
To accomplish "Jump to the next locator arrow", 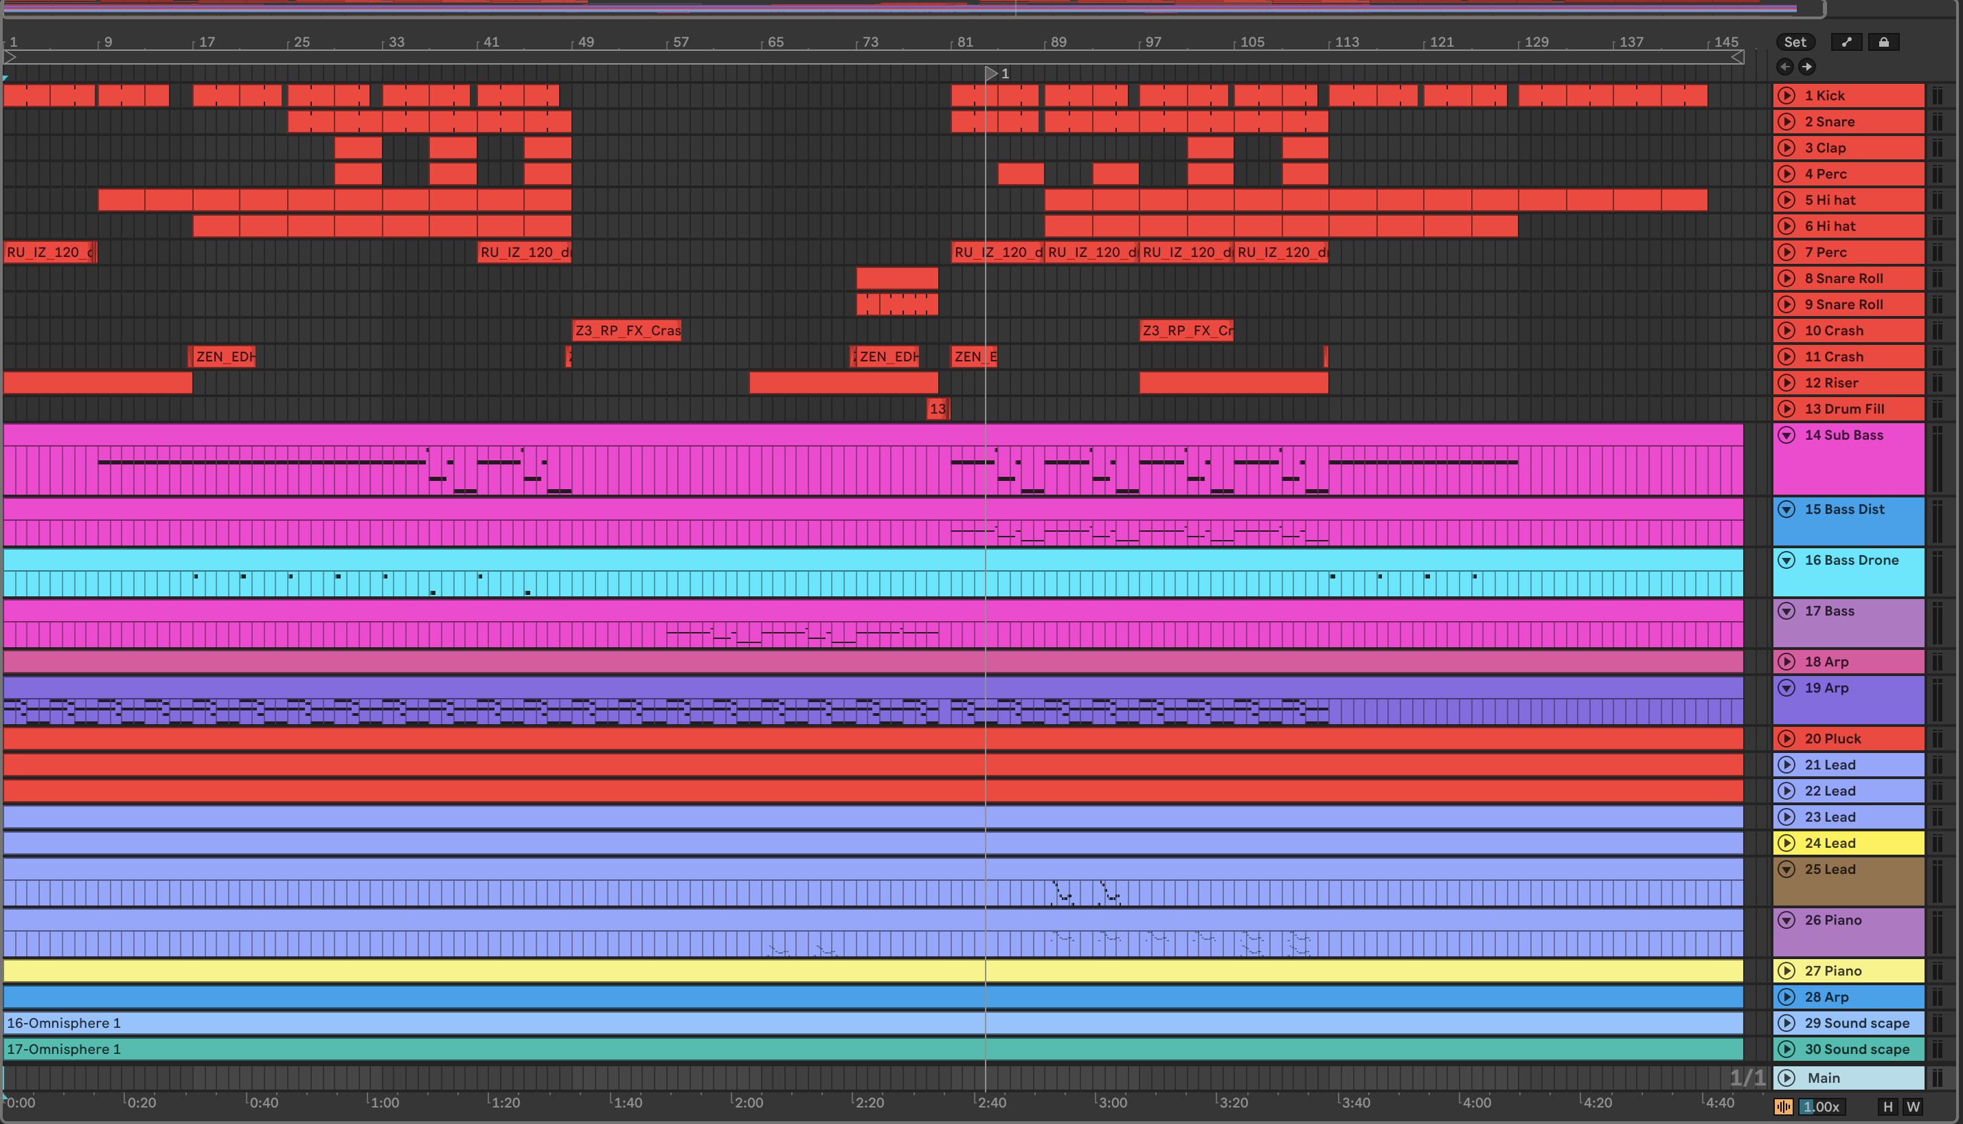I will (x=1807, y=67).
